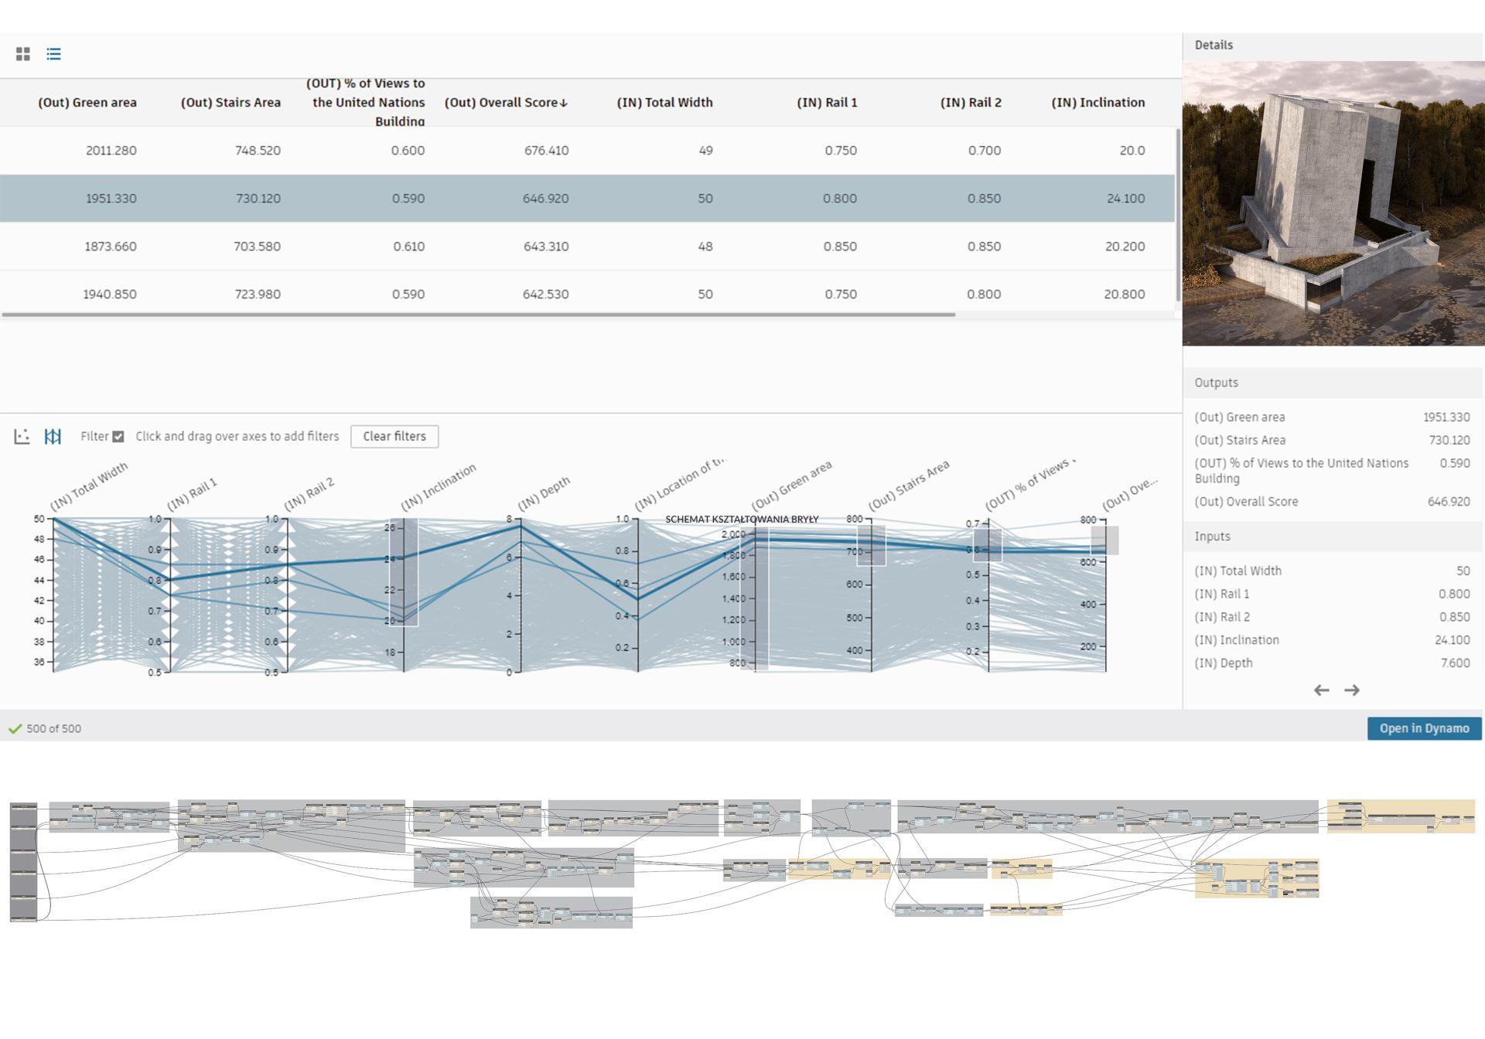
Task: Sort by (IN) Inclination column header
Action: [x=1098, y=103]
